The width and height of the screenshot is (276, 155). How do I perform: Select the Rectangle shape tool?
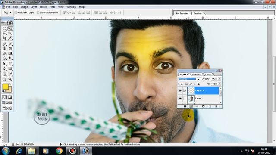(10, 69)
